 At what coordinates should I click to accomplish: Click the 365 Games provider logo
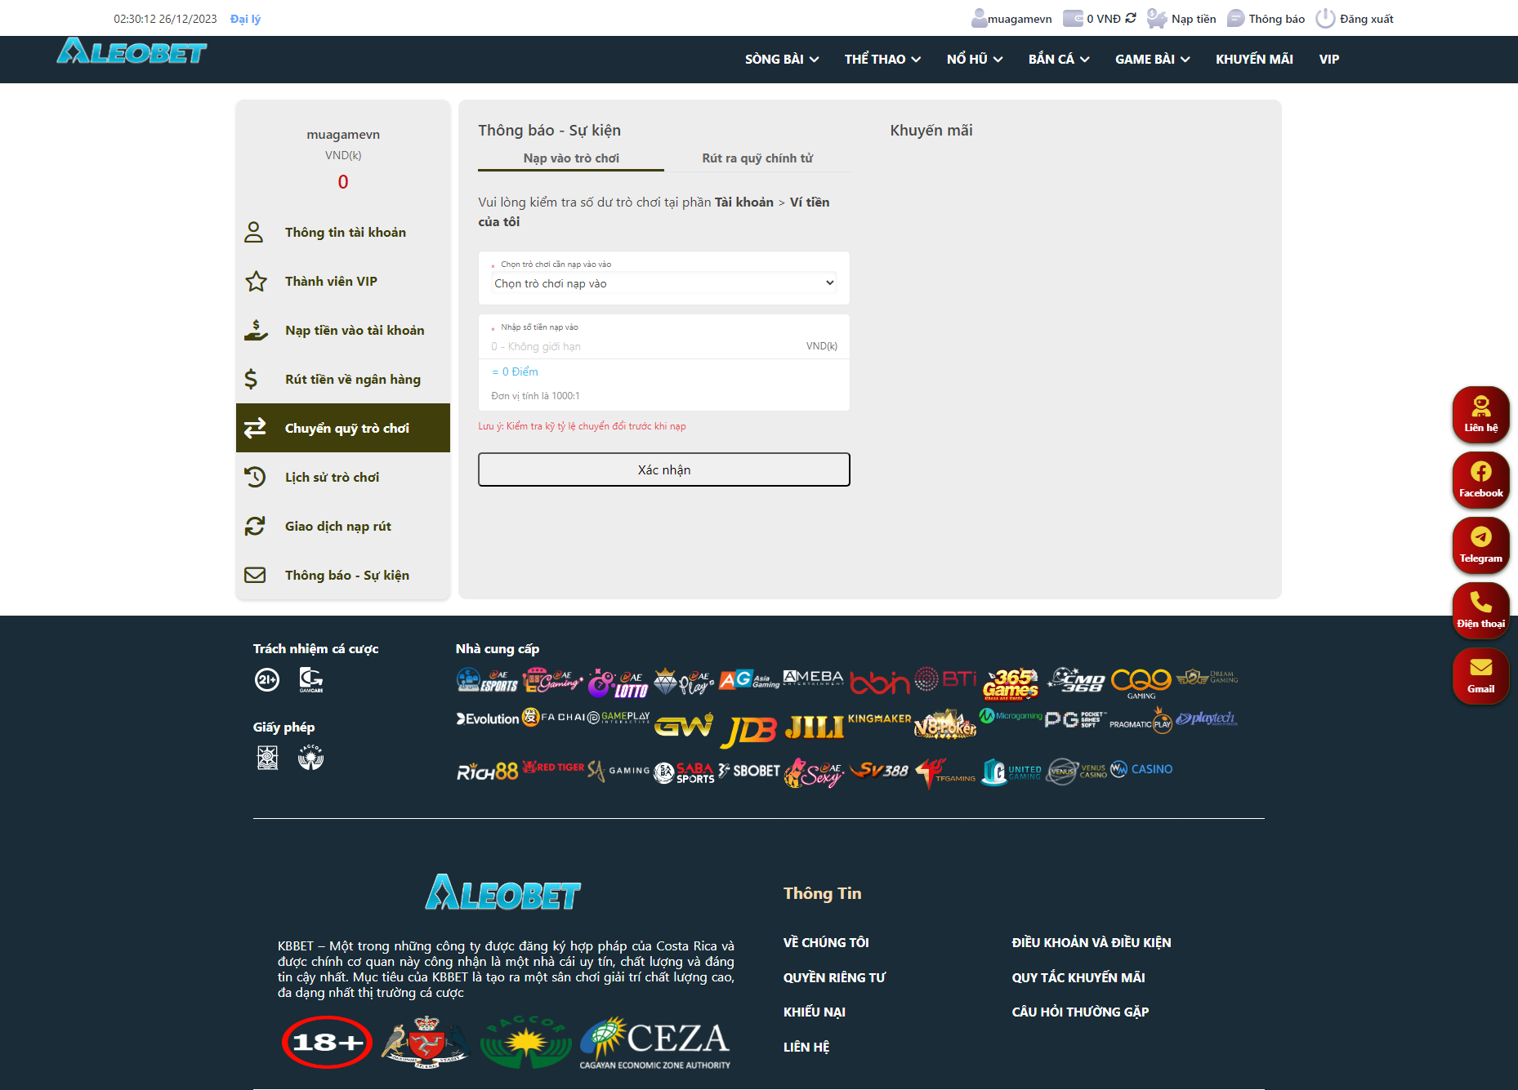pos(1011,683)
